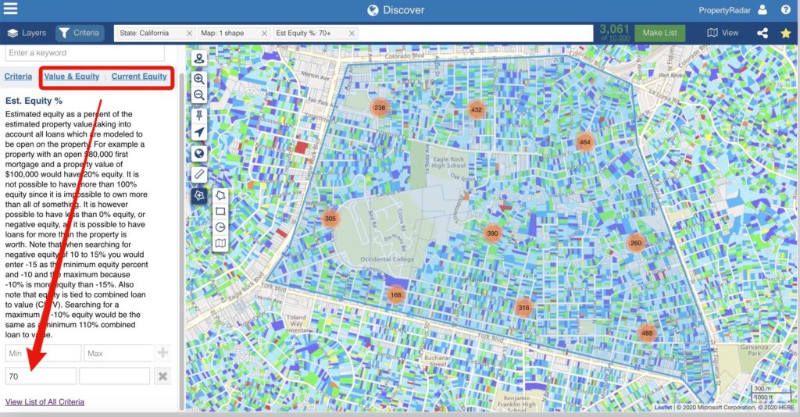Select the rectangle draw tool
This screenshot has width=800, height=417.
220,211
